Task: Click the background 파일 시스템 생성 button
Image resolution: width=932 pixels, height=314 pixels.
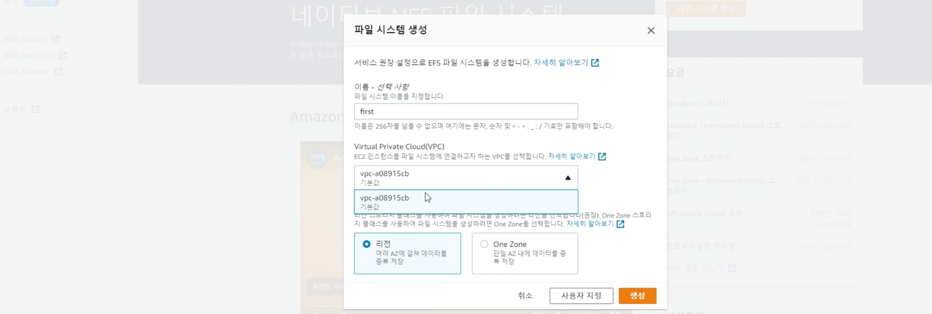Action: (705, 9)
